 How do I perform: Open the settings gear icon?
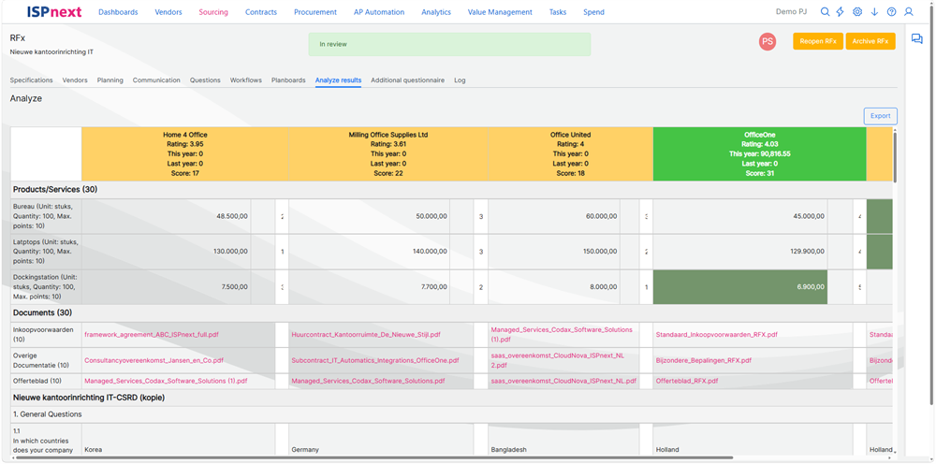tap(857, 12)
